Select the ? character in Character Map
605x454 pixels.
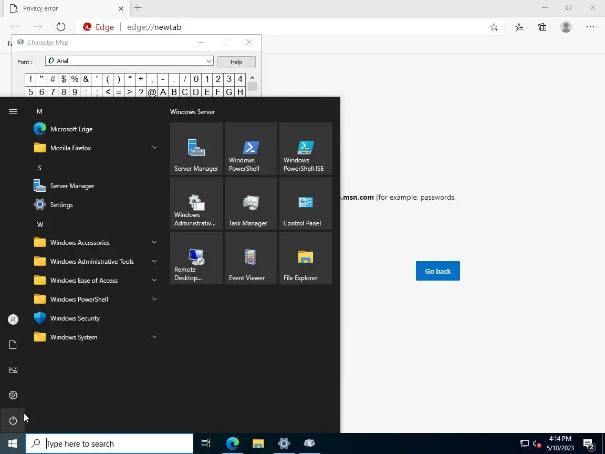(141, 92)
